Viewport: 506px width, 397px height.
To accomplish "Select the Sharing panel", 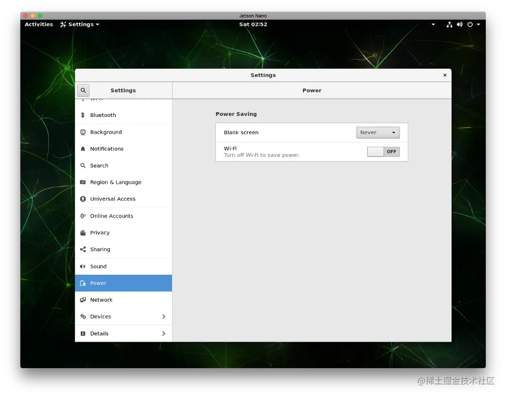I will (123, 249).
